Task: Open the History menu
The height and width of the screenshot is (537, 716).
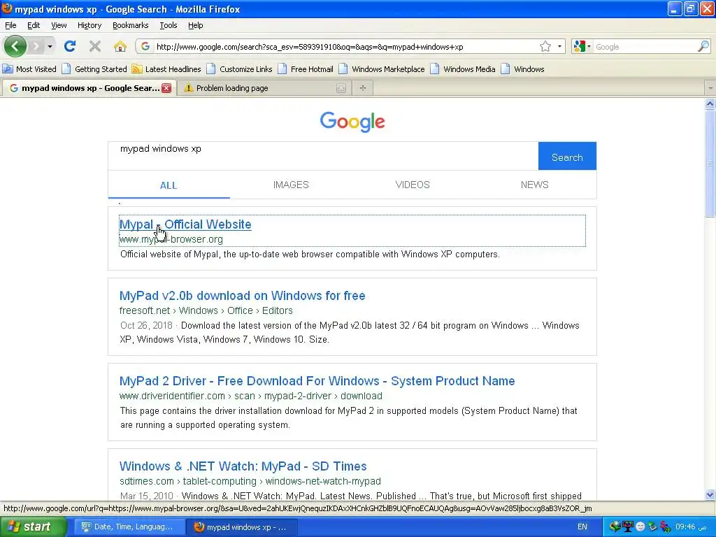Action: [x=89, y=25]
